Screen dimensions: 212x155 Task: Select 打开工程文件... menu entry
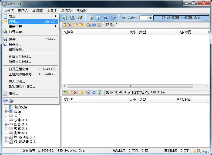[x=31, y=69]
